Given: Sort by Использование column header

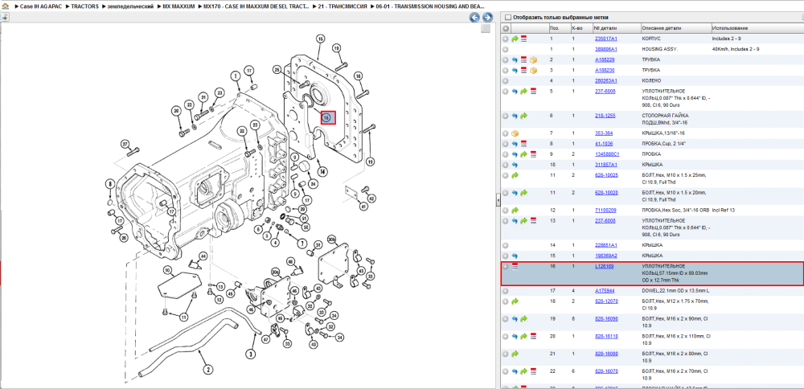Looking at the screenshot, I should click(x=757, y=28).
